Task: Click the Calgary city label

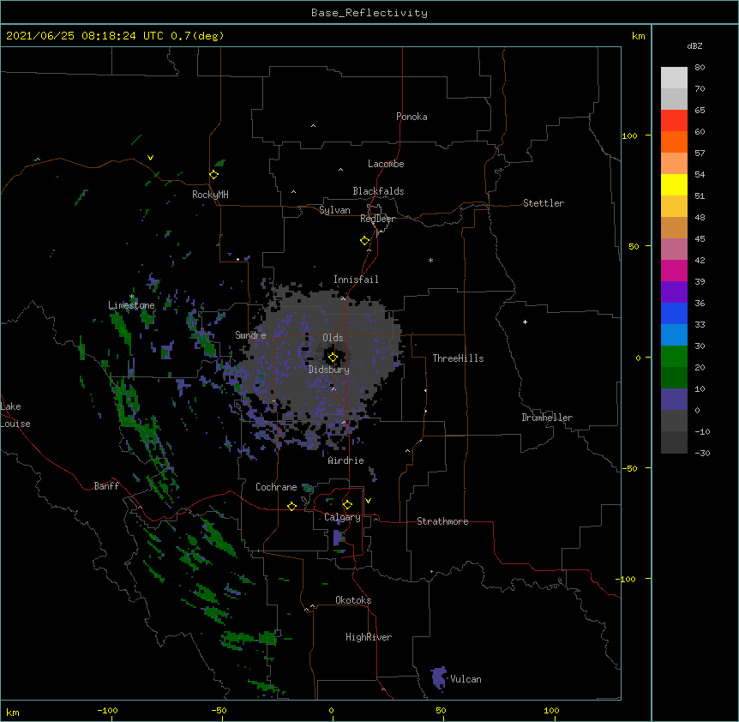Action: (x=342, y=517)
